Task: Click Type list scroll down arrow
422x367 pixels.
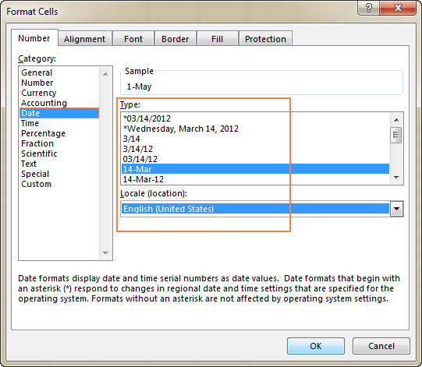Action: [396, 178]
